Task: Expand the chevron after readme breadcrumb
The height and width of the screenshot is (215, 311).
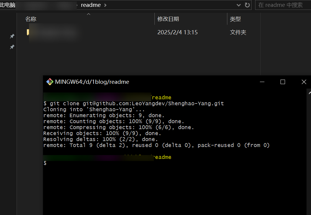Action: pos(105,5)
